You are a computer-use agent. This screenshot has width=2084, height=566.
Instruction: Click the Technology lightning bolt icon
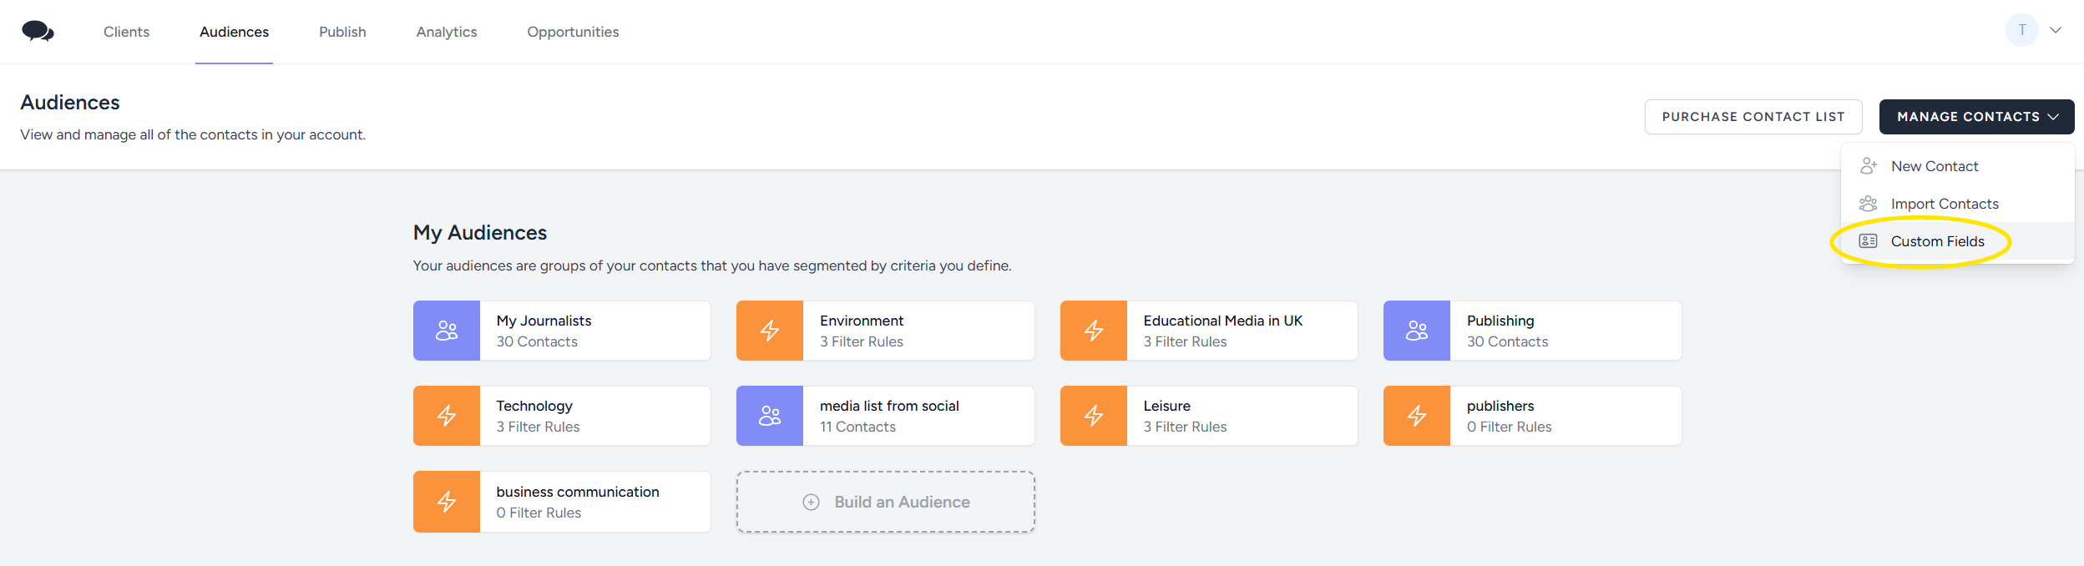(x=447, y=416)
